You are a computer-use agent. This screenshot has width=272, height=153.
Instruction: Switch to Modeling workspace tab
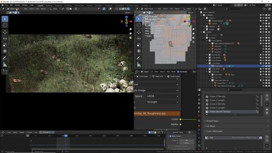pos(49,6)
